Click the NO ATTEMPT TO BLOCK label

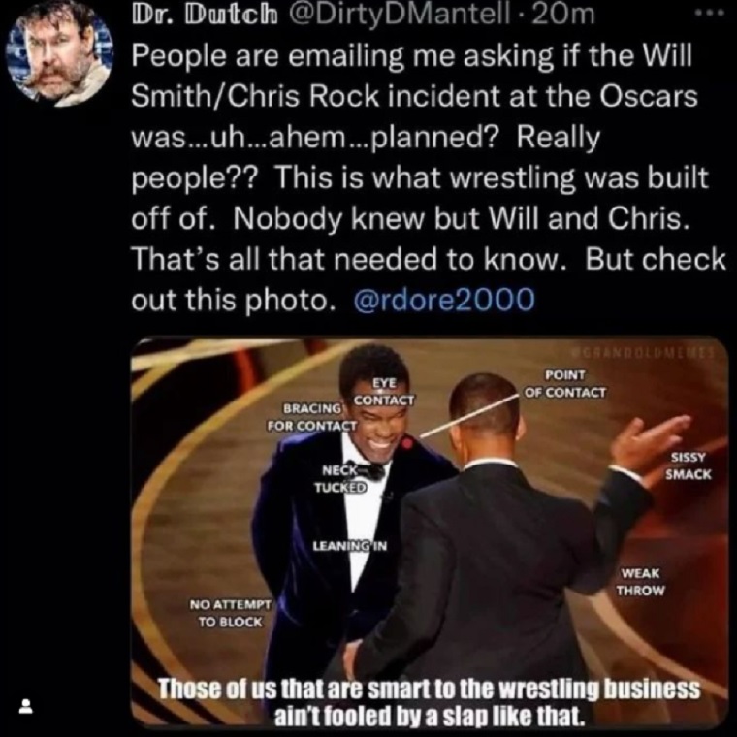coord(231,614)
